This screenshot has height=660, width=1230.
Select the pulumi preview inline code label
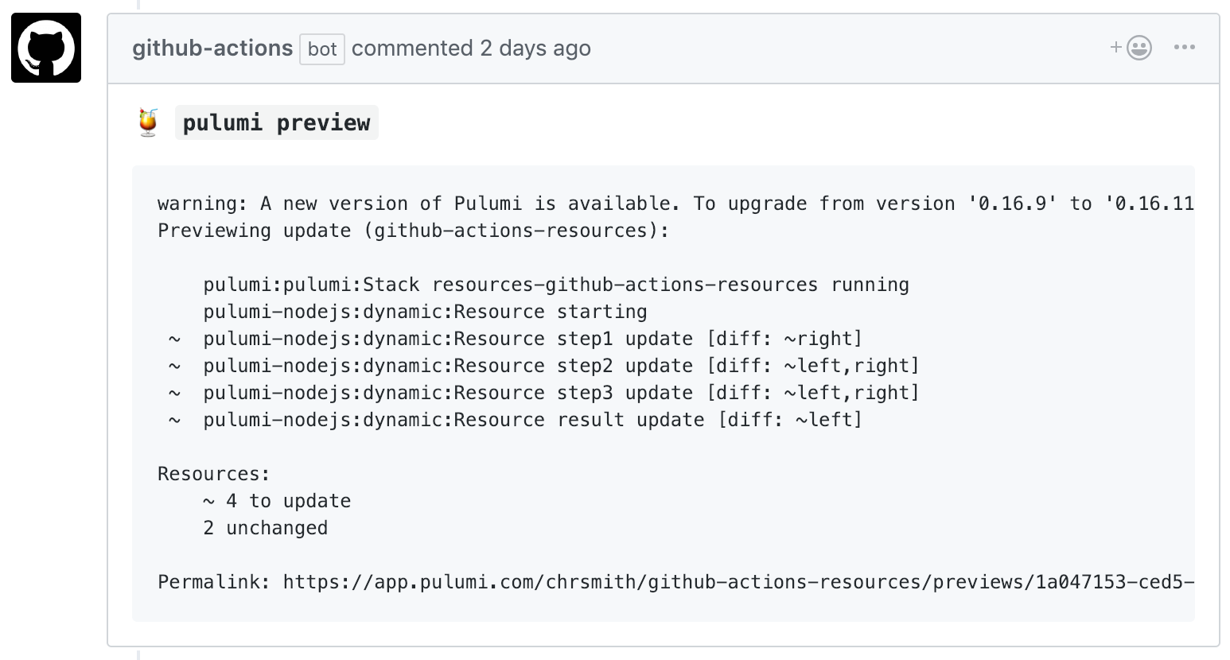pyautogui.click(x=276, y=122)
